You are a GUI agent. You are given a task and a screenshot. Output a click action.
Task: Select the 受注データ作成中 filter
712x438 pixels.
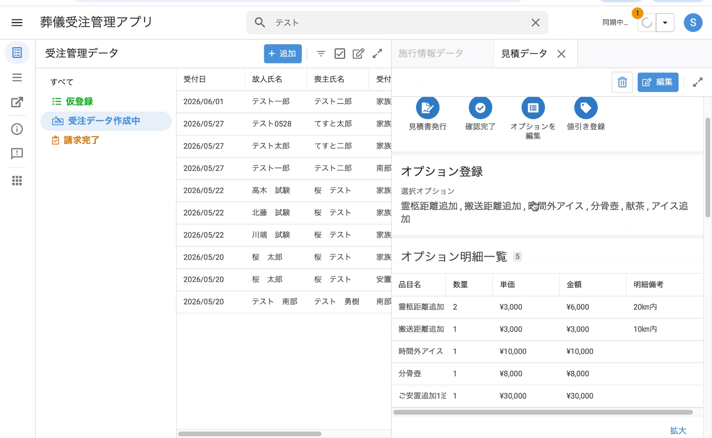coord(106,121)
